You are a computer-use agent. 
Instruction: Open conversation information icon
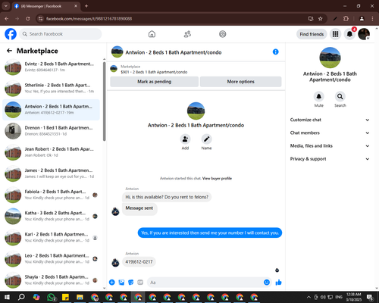point(276,52)
